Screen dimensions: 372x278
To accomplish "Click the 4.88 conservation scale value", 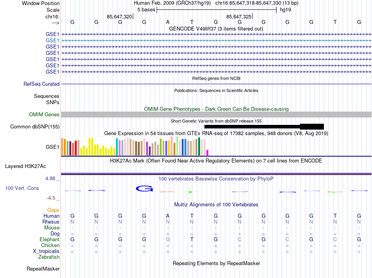I will click(50, 179).
